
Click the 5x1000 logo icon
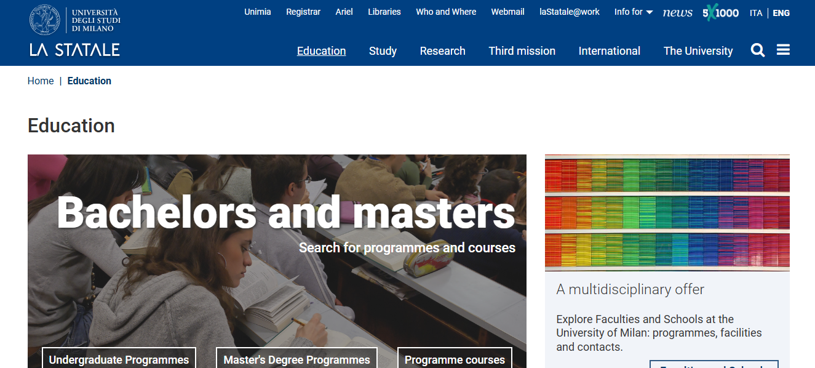720,12
